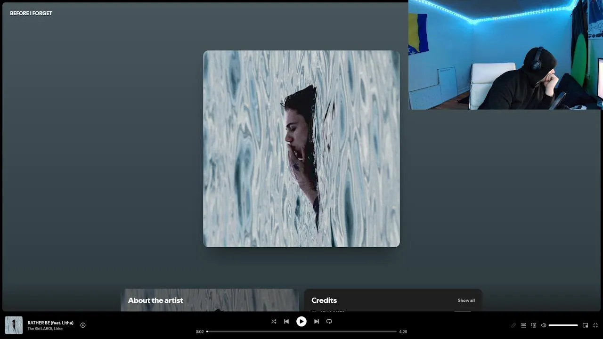
Task: Open the RATHER BE (feat. Lithe) song title
Action: 50,323
